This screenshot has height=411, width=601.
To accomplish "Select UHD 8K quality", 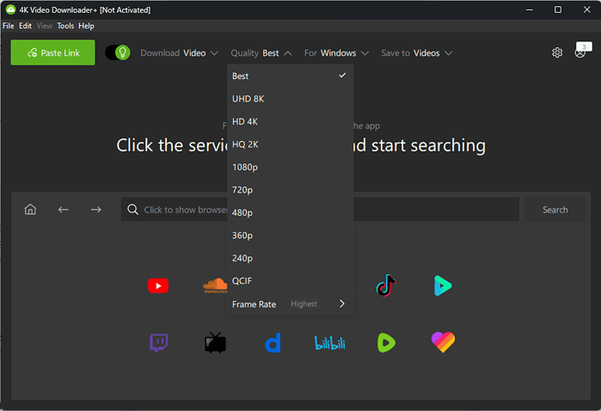I will point(290,99).
